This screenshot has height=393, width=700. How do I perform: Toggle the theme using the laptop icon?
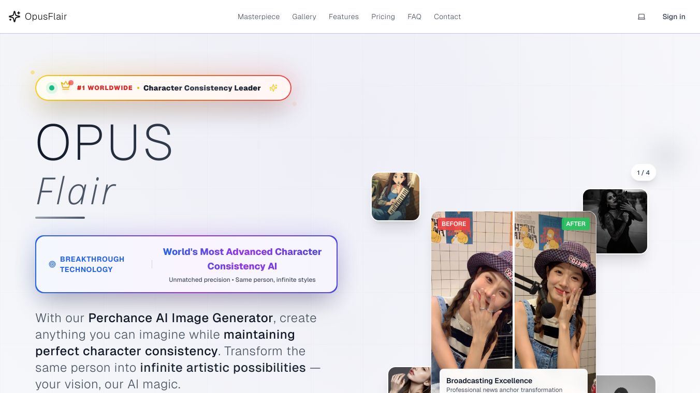tap(641, 17)
